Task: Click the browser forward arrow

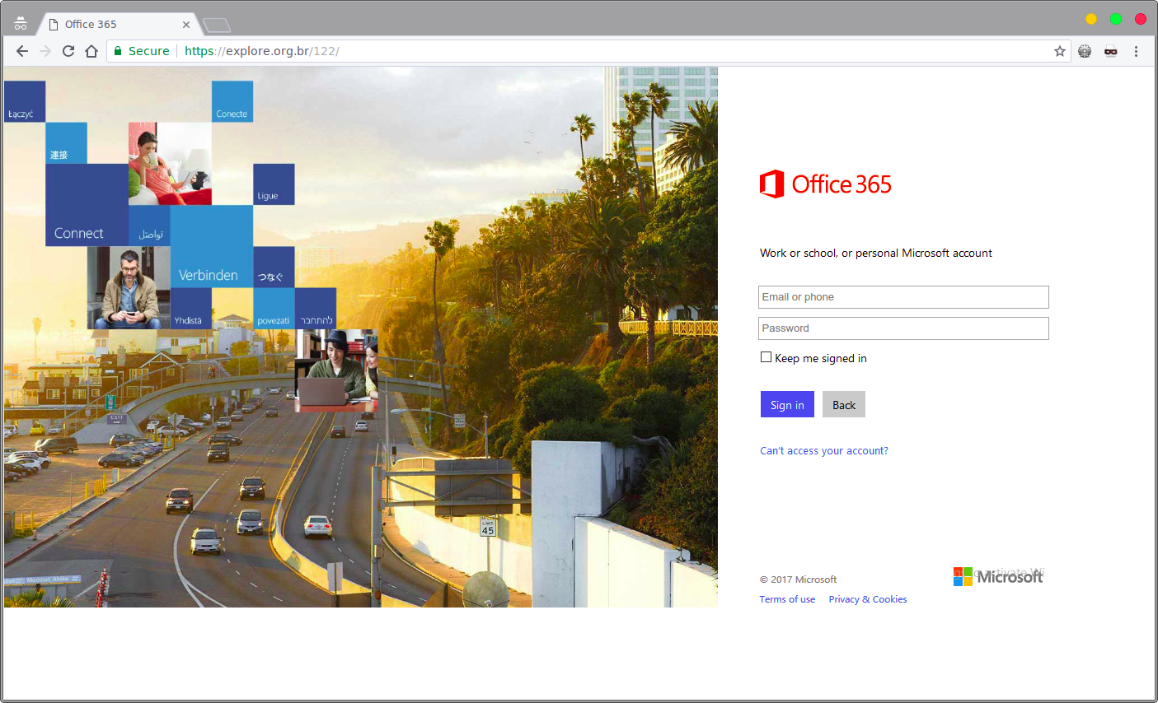Action: click(x=45, y=51)
